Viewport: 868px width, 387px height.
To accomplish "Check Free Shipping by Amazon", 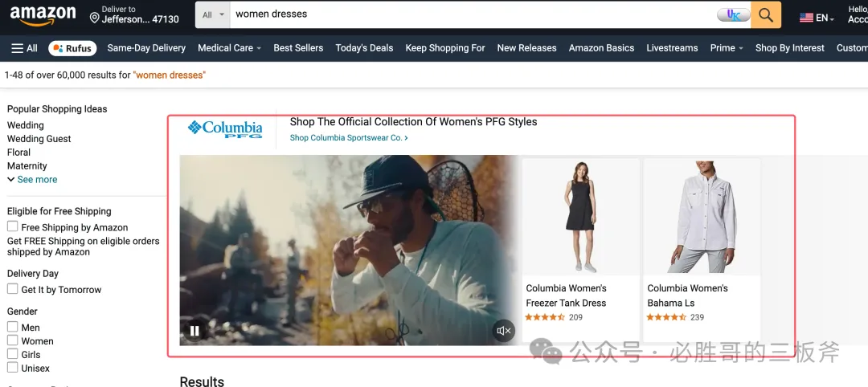I will [x=12, y=226].
